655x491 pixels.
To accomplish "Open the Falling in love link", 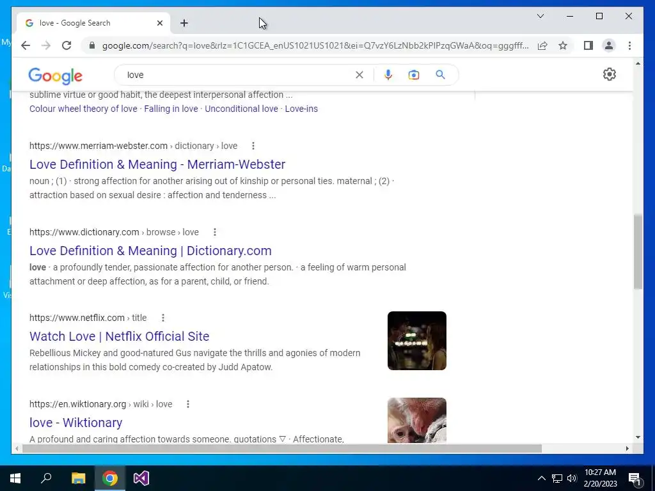I will (x=171, y=109).
